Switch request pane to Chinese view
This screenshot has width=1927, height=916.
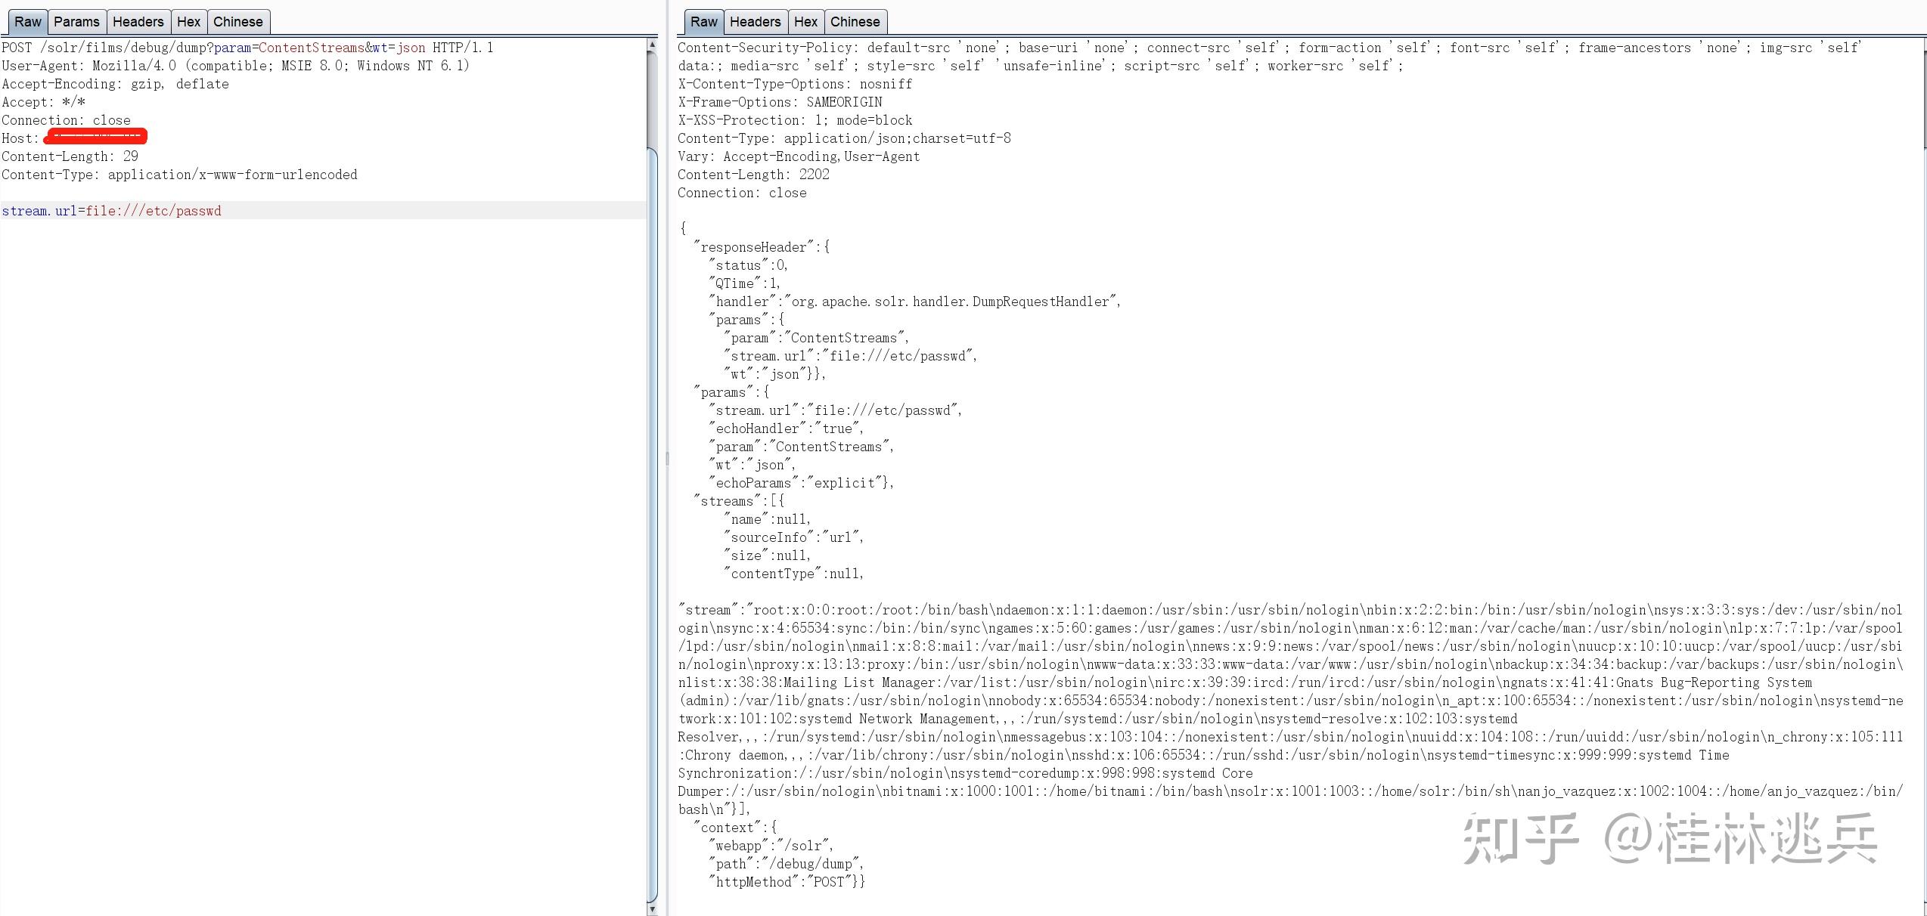pos(237,21)
